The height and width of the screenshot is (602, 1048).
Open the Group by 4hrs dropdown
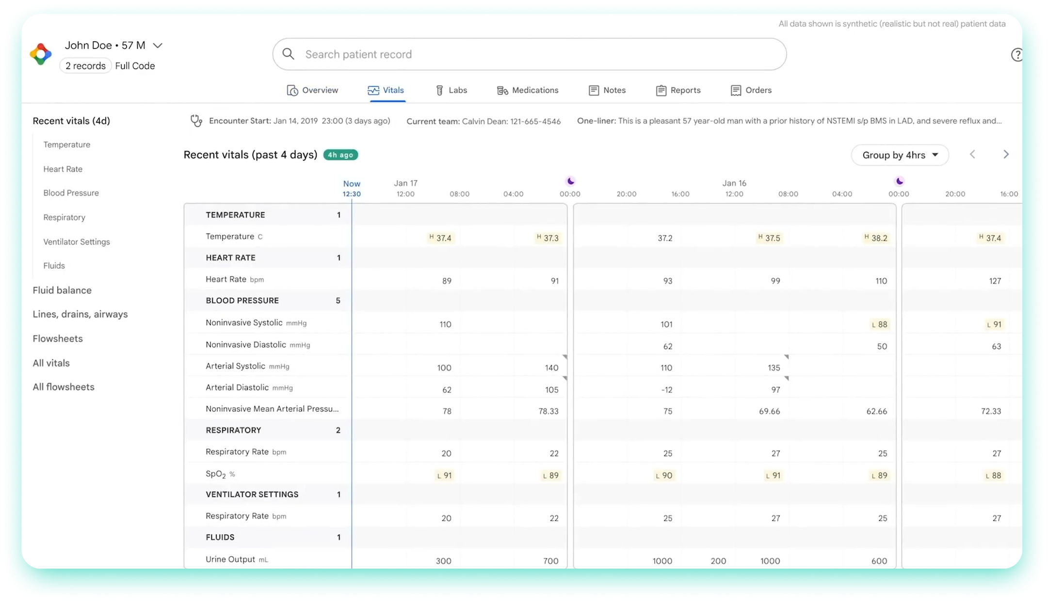[900, 155]
